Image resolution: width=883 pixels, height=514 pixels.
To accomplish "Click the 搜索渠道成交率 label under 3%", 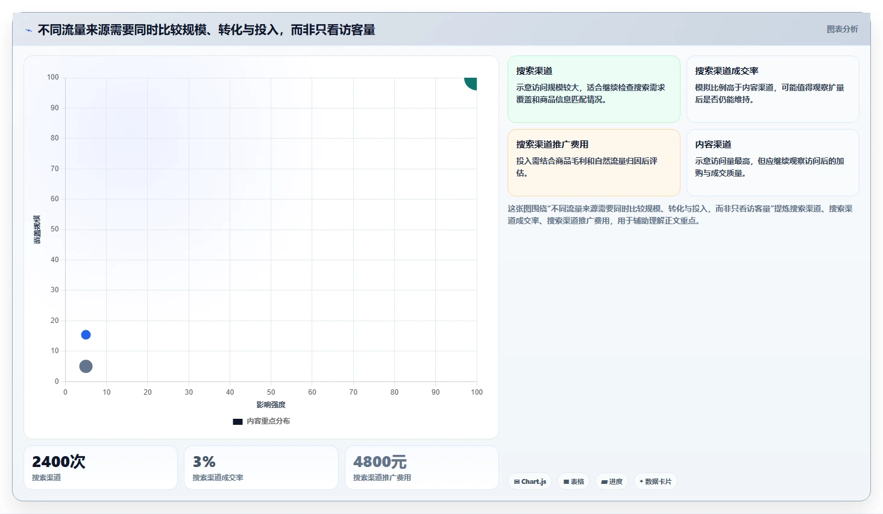I will 218,478.
